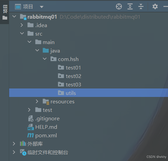Click the src folder icon

(x=30, y=34)
